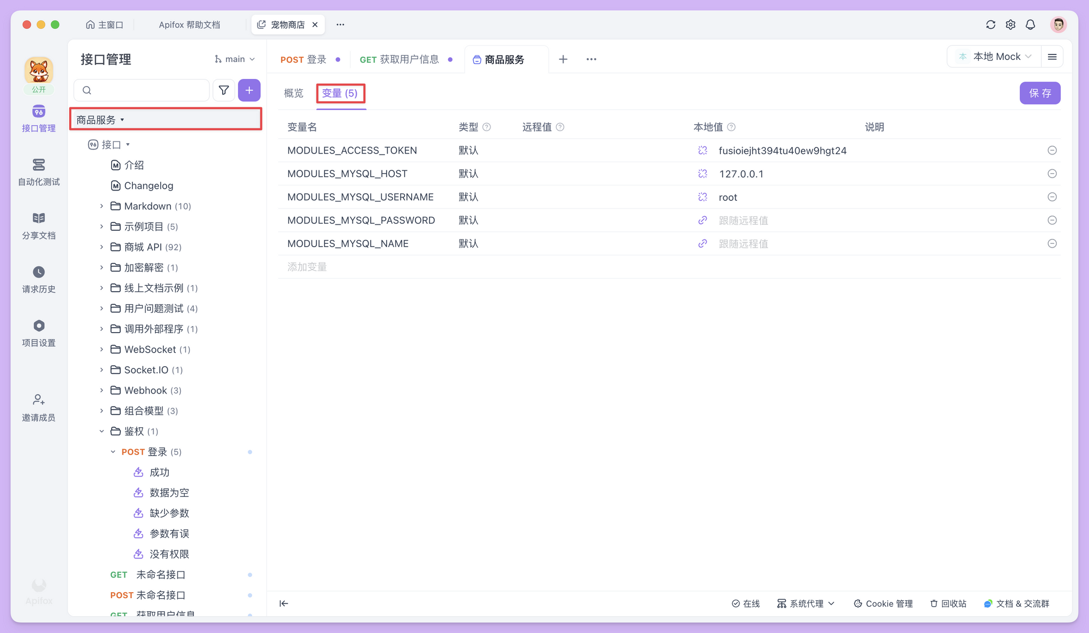1089x633 pixels.
Task: Expand the 商城 API folder
Action: [x=101, y=247]
